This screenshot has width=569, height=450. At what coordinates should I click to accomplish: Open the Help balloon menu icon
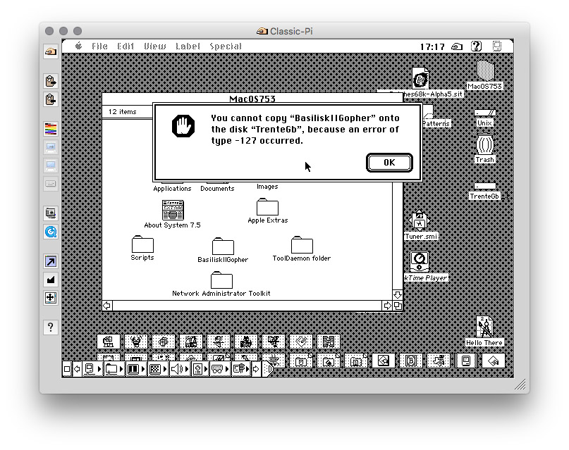[476, 46]
